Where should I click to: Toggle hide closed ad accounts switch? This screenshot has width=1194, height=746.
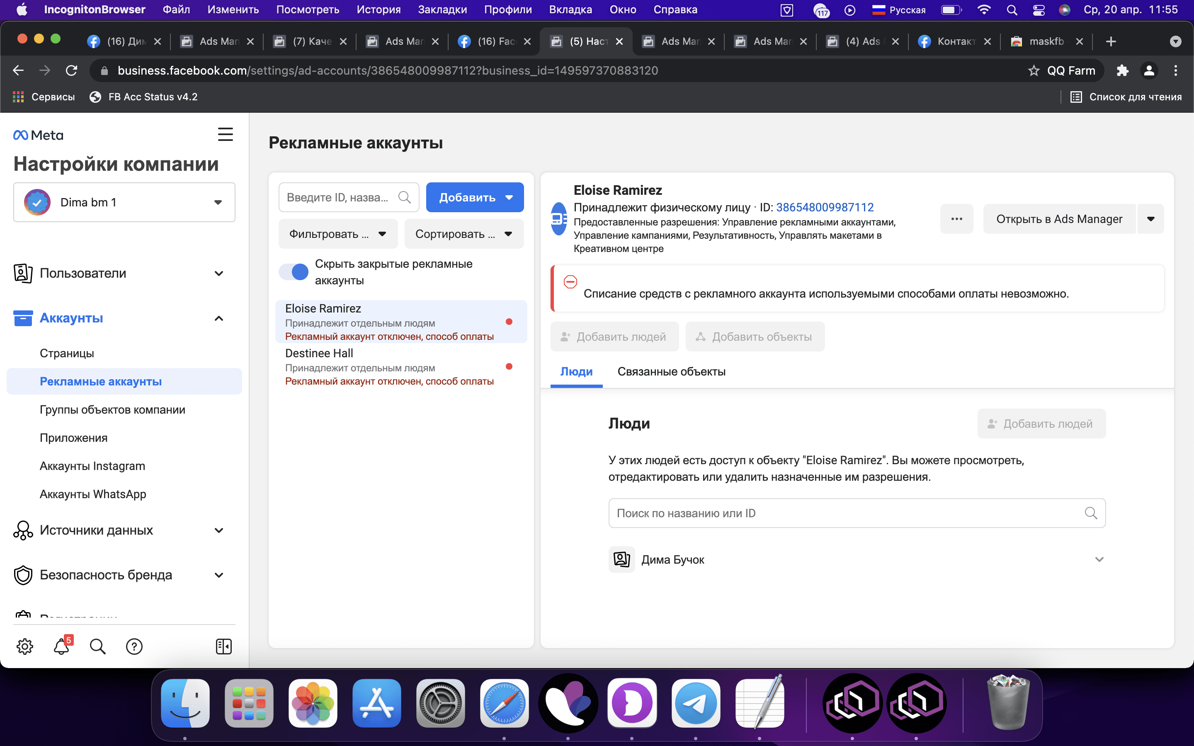tap(294, 272)
